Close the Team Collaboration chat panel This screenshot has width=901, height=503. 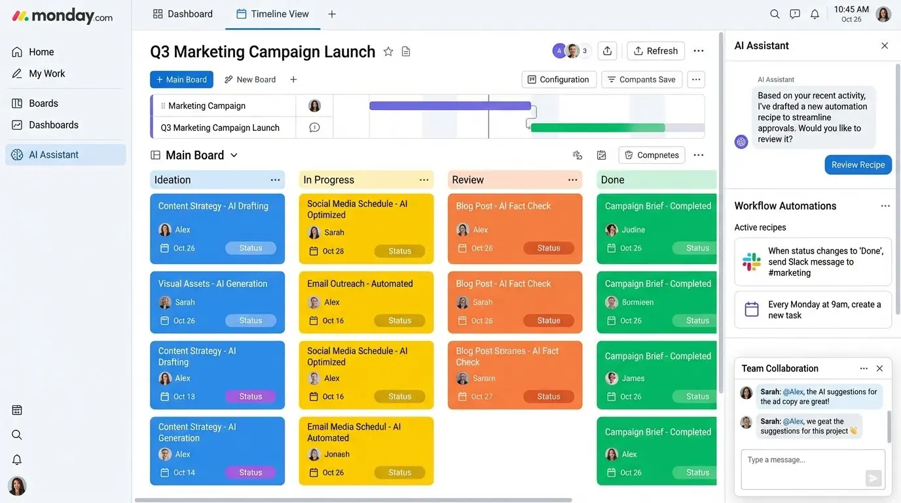[879, 369]
